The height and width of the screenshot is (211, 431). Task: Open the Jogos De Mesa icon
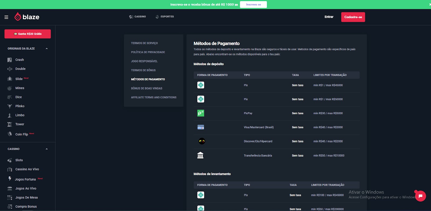[x=10, y=198]
